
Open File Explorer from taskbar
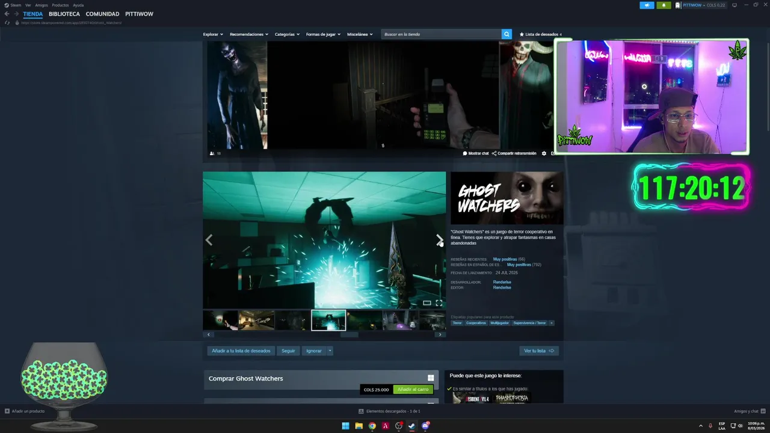359,426
